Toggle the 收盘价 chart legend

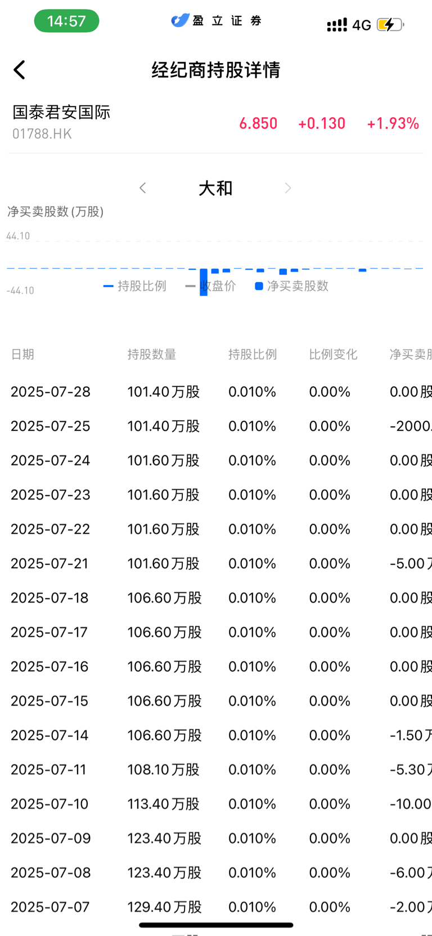211,286
